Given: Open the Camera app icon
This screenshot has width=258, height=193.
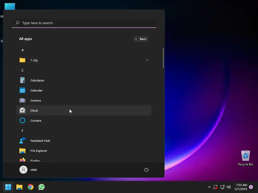Looking at the screenshot, I should click(22, 101).
